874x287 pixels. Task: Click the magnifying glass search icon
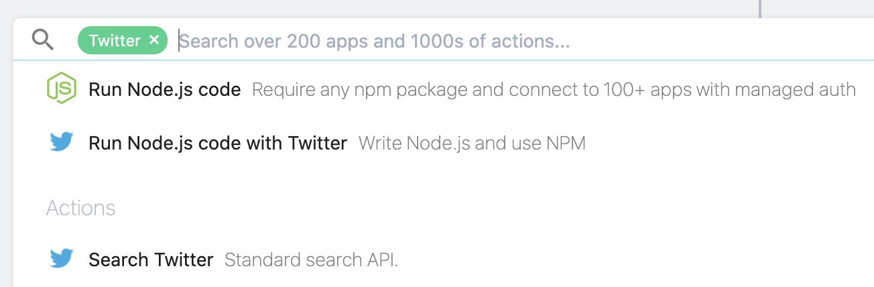pos(43,41)
